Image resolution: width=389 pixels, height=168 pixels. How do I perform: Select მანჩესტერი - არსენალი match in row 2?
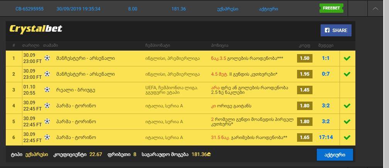point(86,74)
